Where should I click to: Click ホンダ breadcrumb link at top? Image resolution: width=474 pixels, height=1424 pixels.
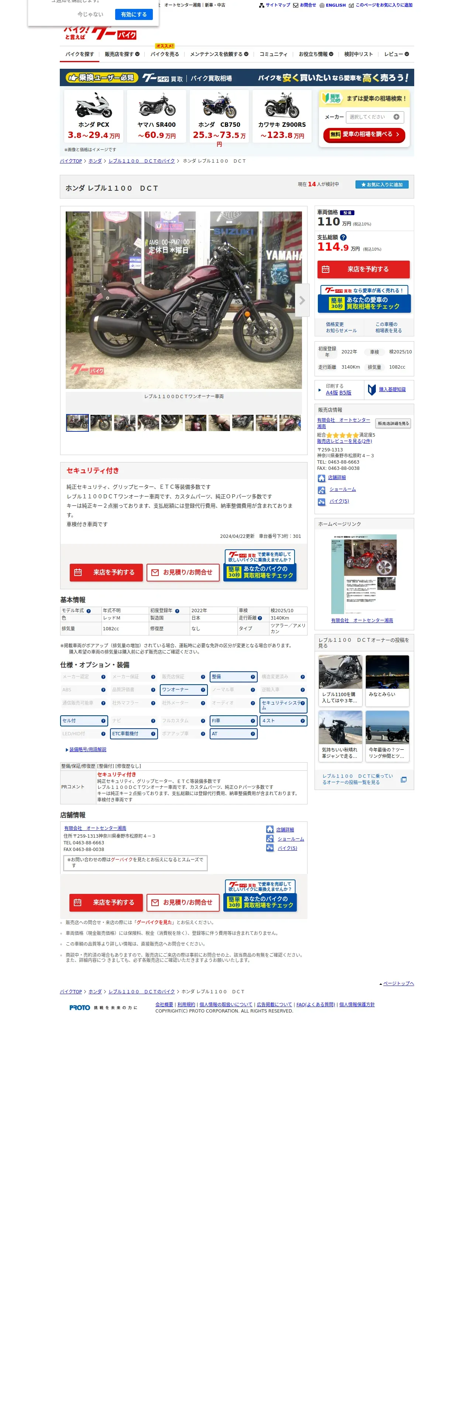point(95,161)
